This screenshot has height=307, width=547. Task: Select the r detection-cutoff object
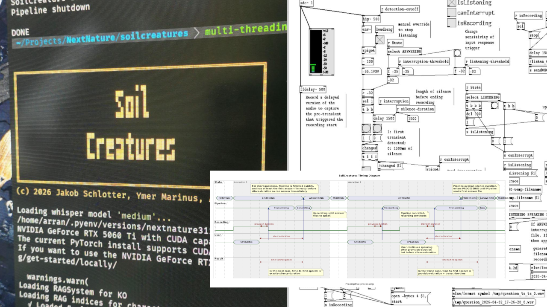(400, 9)
